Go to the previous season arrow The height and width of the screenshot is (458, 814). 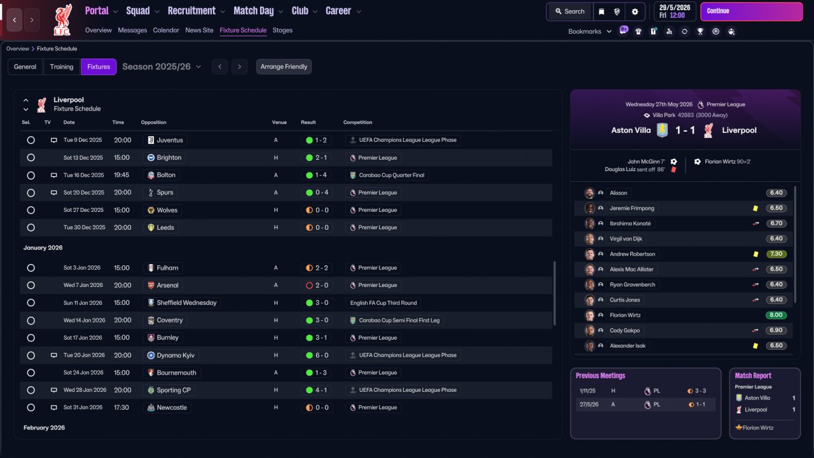219,67
